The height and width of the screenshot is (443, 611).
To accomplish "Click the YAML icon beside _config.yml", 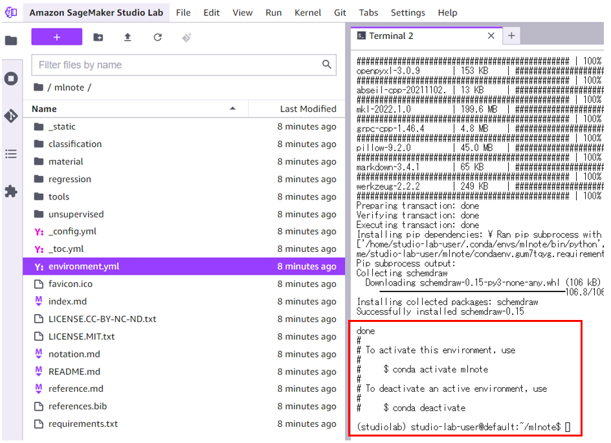I will 39,232.
